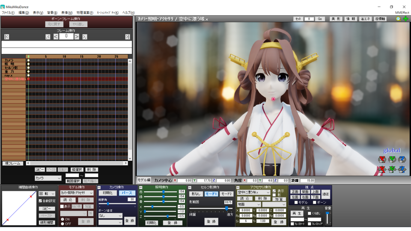Viewport: 411px width, 231px height.
Task: Select the ON radio button
Action: coord(63,219)
